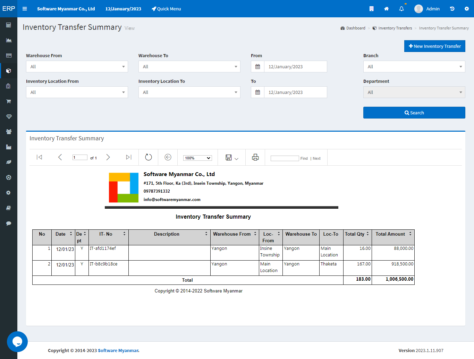Go back to parent report
Viewport: 474px width, 359px height.
pos(168,157)
